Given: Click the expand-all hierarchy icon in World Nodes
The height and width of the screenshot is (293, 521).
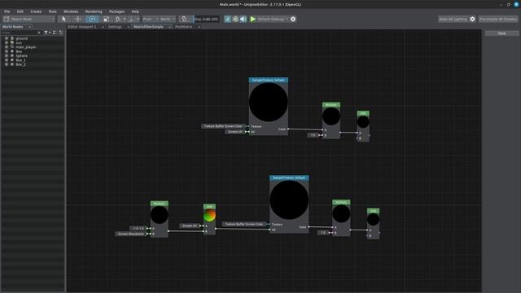Looking at the screenshot, I should coord(55,33).
